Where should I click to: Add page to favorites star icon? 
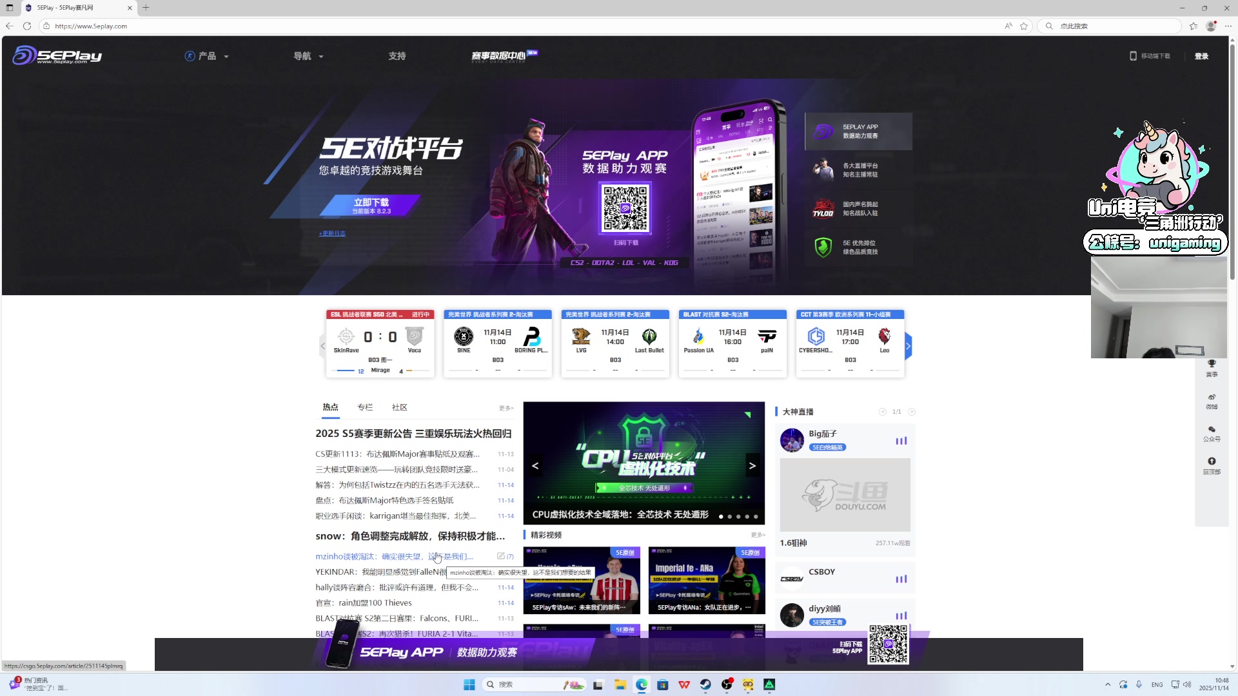click(1024, 26)
